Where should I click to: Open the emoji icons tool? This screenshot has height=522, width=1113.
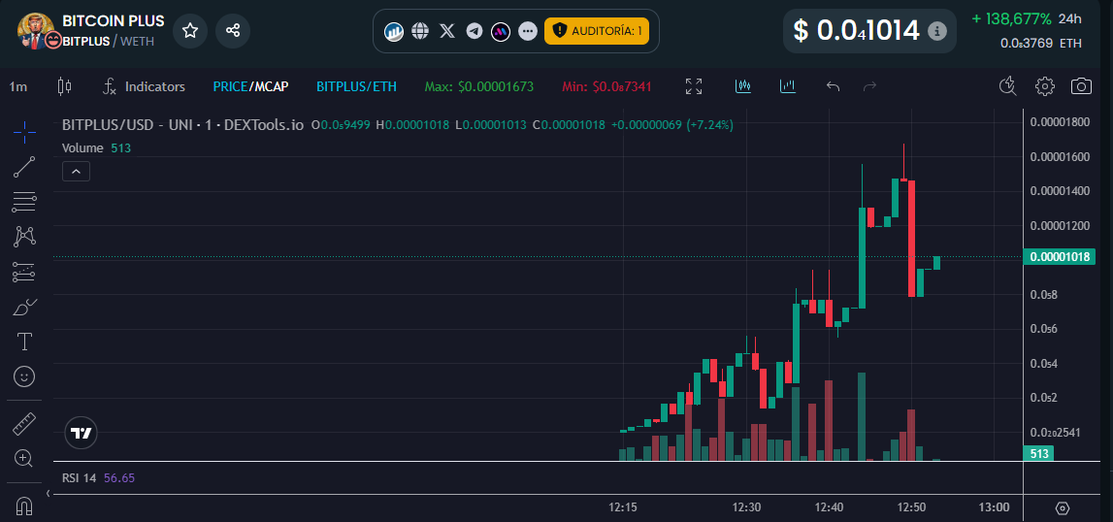pos(24,376)
